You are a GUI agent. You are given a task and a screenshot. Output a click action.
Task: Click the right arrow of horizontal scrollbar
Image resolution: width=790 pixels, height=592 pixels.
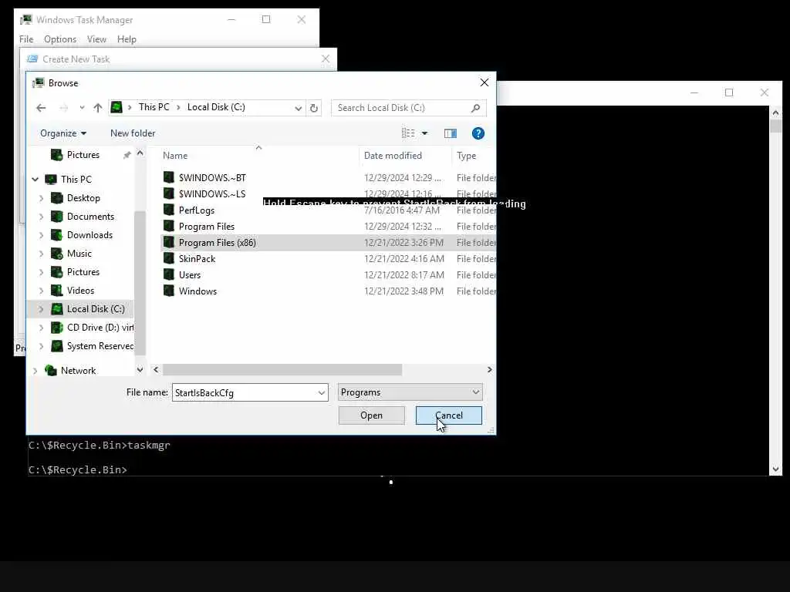(489, 370)
